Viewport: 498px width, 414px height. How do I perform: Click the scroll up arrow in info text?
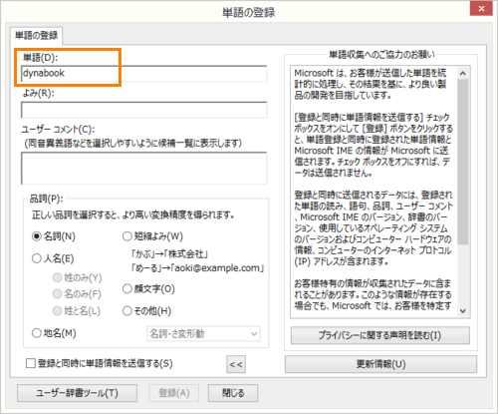coord(463,73)
